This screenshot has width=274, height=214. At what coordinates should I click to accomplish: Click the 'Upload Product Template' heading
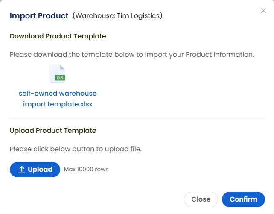coord(53,131)
